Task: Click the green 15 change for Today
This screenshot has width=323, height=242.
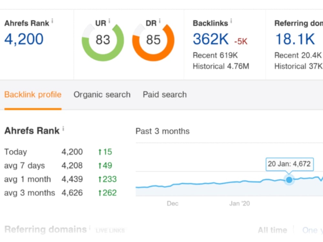Action: 105,152
